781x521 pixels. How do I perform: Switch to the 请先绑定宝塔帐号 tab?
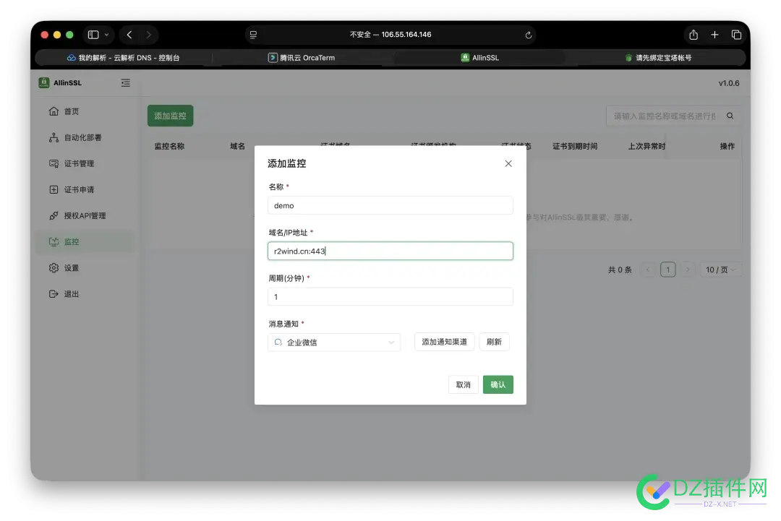coord(659,58)
